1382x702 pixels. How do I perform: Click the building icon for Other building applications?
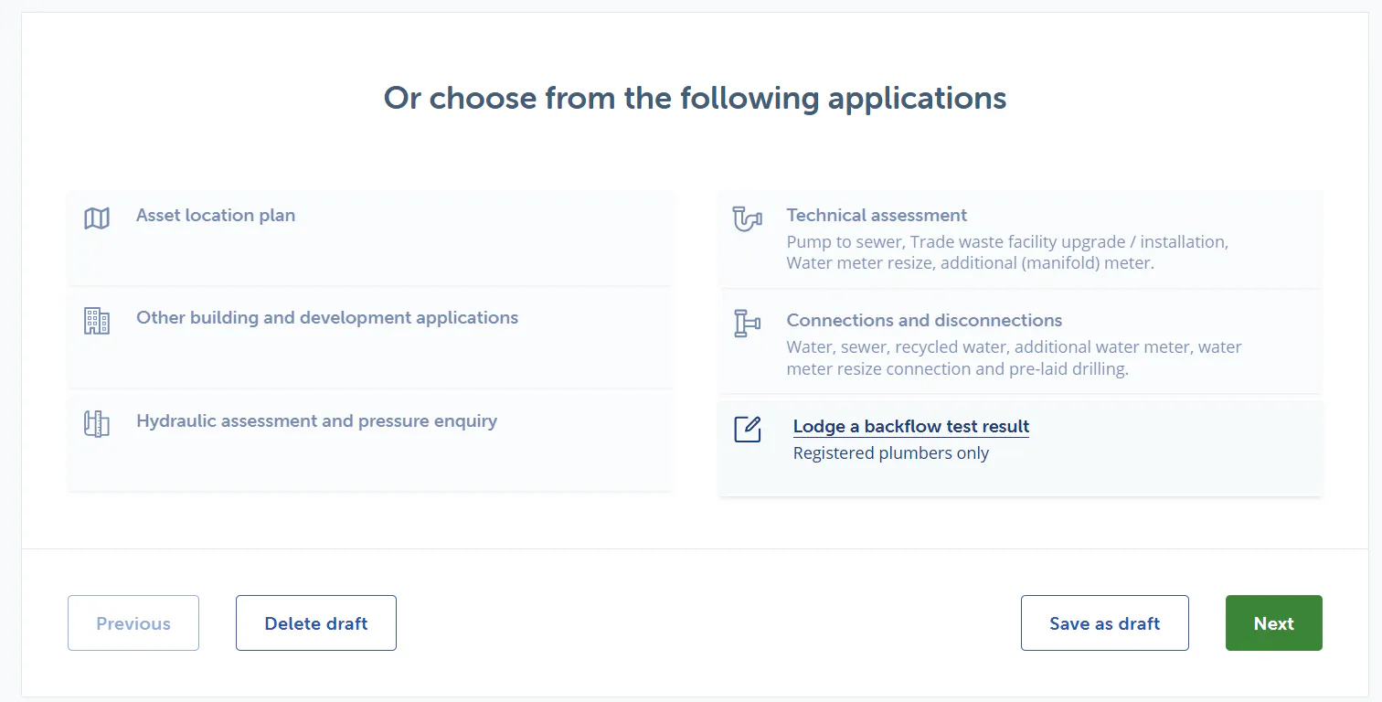(97, 321)
